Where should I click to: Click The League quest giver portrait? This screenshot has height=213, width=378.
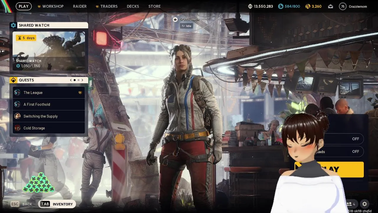(x=17, y=93)
